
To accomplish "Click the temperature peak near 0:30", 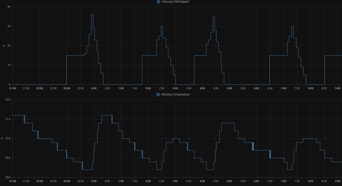I will coord(106,115).
